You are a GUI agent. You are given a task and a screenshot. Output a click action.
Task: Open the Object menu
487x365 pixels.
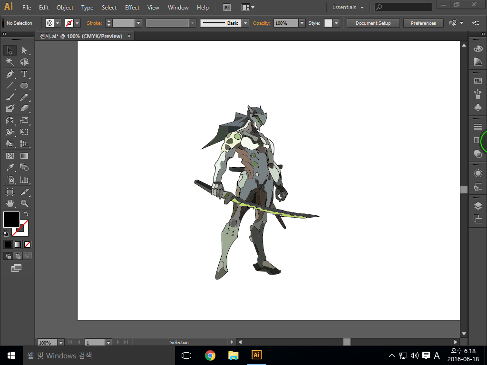coord(65,8)
